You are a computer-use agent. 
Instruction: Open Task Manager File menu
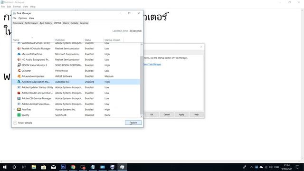click(x=15, y=18)
